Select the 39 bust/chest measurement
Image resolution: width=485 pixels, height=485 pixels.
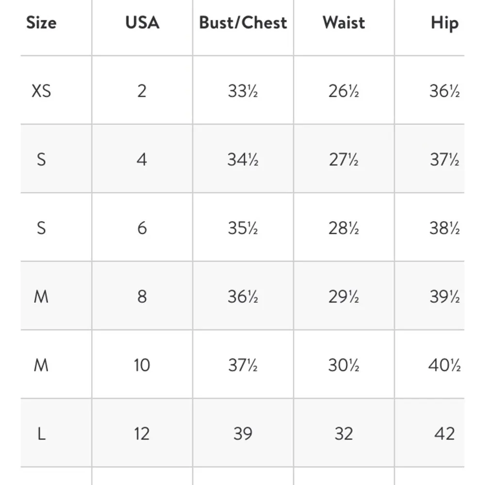[x=243, y=434]
